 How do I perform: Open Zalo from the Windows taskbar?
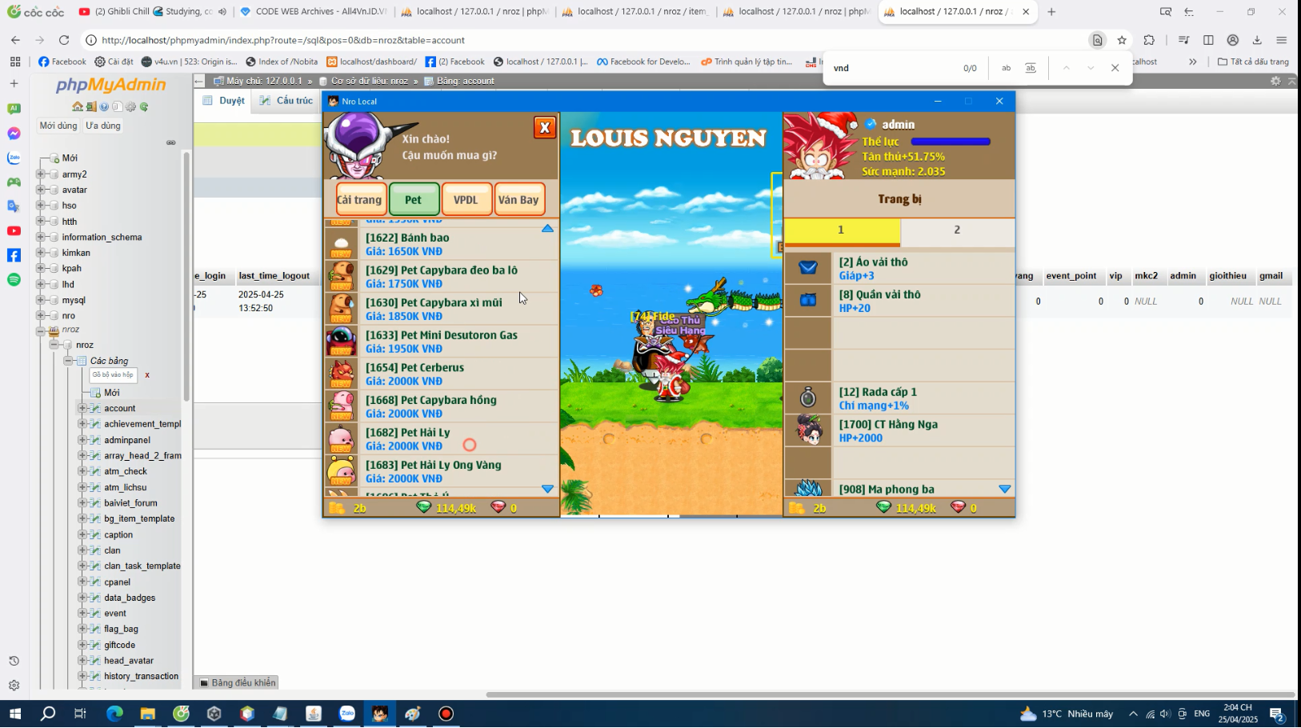[x=346, y=714]
